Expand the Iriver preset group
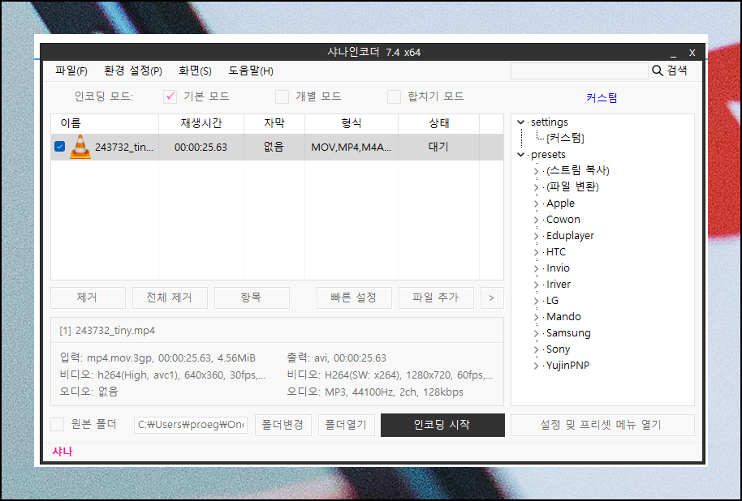Viewport: 742px width, 501px height. pos(536,285)
